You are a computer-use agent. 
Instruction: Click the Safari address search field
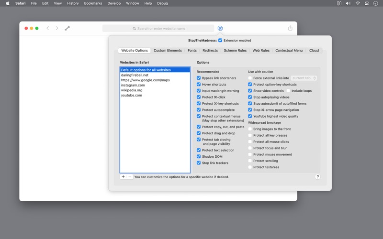tap(158, 28)
